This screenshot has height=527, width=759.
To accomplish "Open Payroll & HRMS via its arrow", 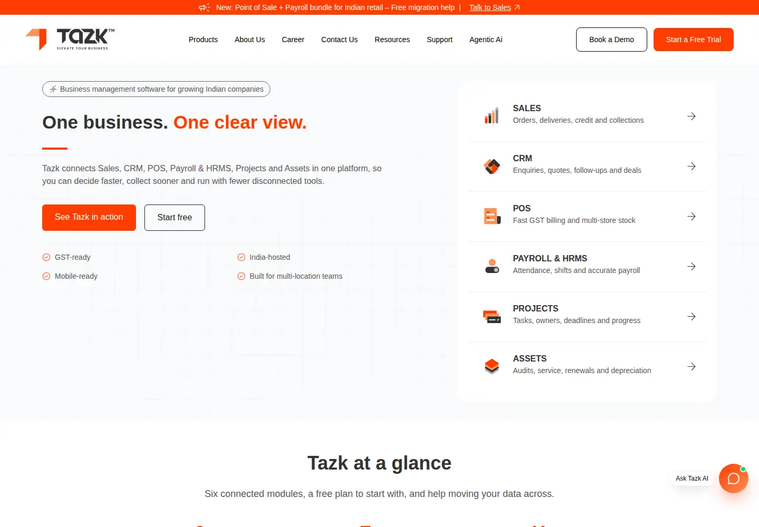I will tap(692, 266).
